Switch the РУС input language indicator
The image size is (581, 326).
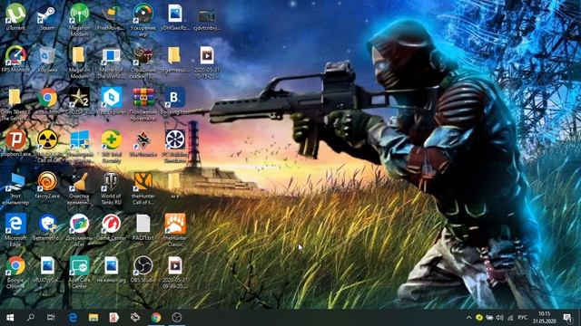(523, 318)
